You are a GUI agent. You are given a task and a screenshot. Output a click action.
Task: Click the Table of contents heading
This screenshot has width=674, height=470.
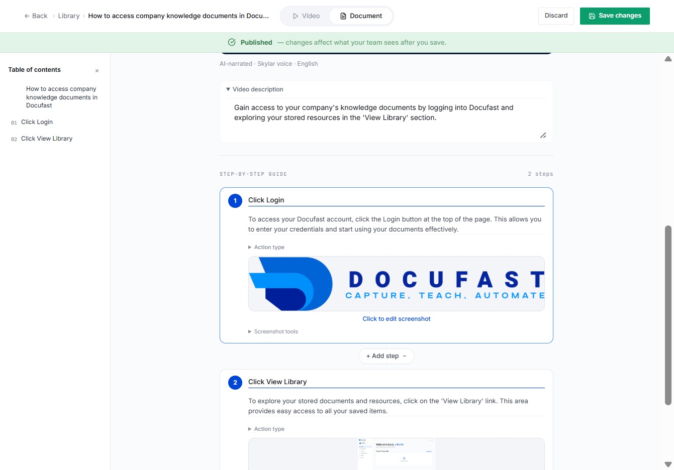(x=34, y=70)
